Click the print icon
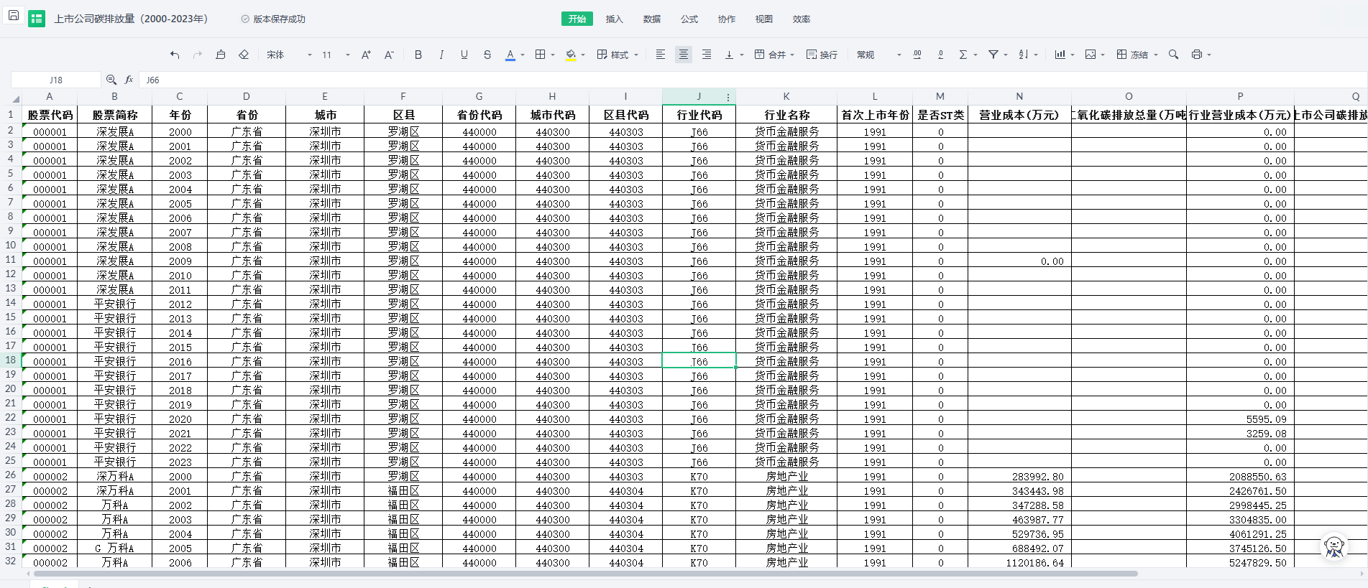This screenshot has height=588, width=1368. point(1197,55)
